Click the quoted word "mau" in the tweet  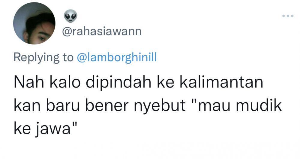point(214,106)
